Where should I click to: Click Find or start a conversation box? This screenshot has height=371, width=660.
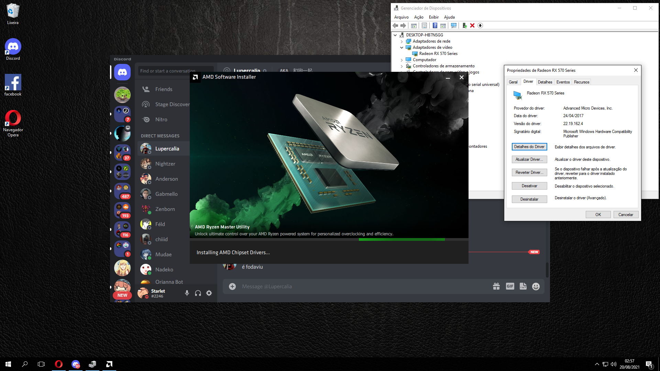pos(176,71)
